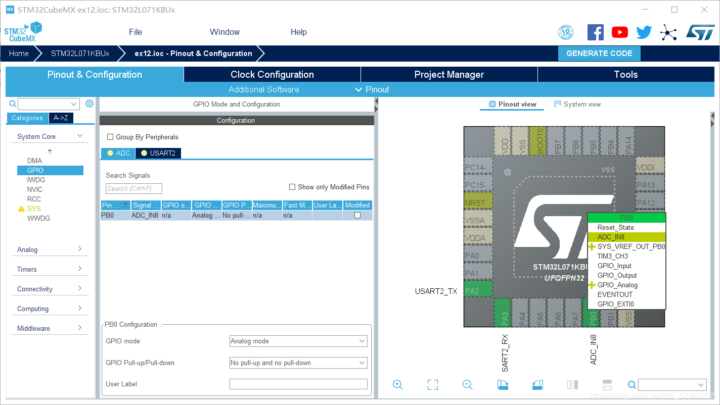The width and height of the screenshot is (720, 405).
Task: Sort the table by the Pin column header
Action: (x=115, y=205)
